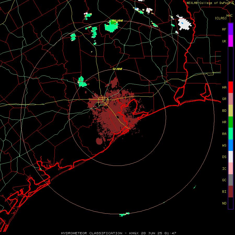Click the 50 NMI range ring label
The image size is (235, 235).
click(x=117, y=69)
